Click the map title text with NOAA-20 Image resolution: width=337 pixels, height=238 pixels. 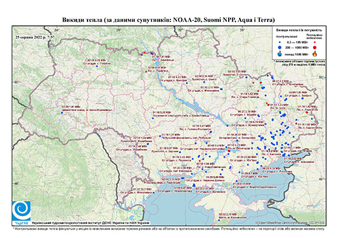click(x=168, y=20)
